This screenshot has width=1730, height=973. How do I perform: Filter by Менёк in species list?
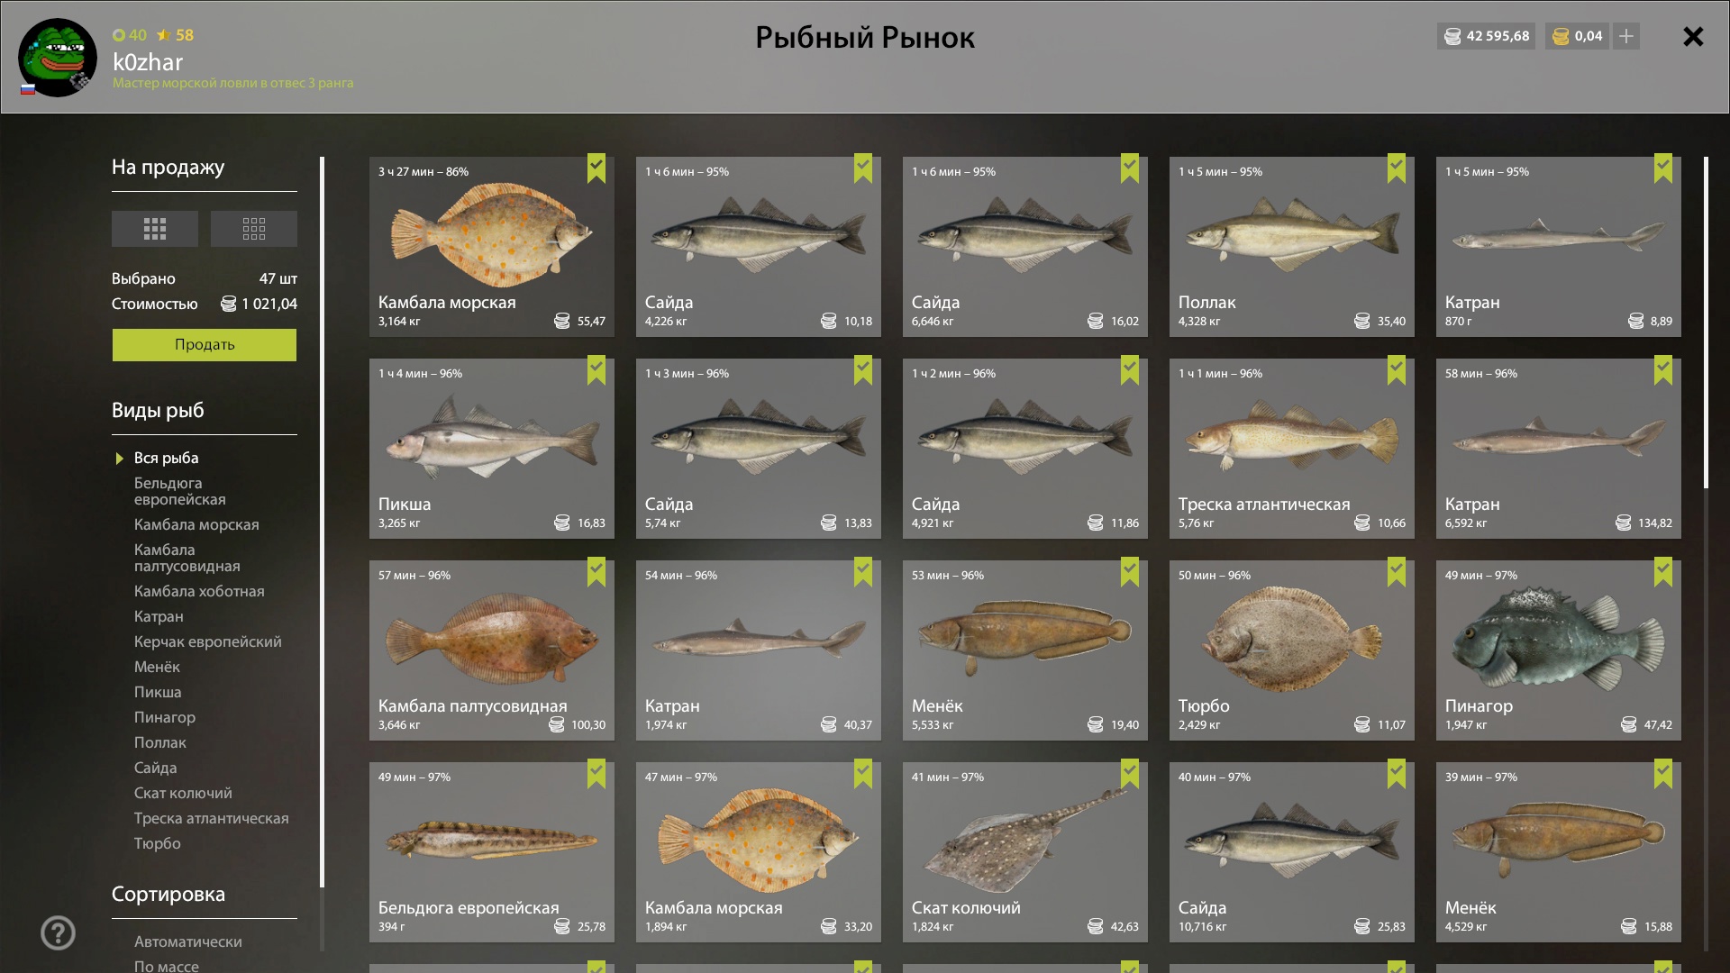(x=157, y=667)
